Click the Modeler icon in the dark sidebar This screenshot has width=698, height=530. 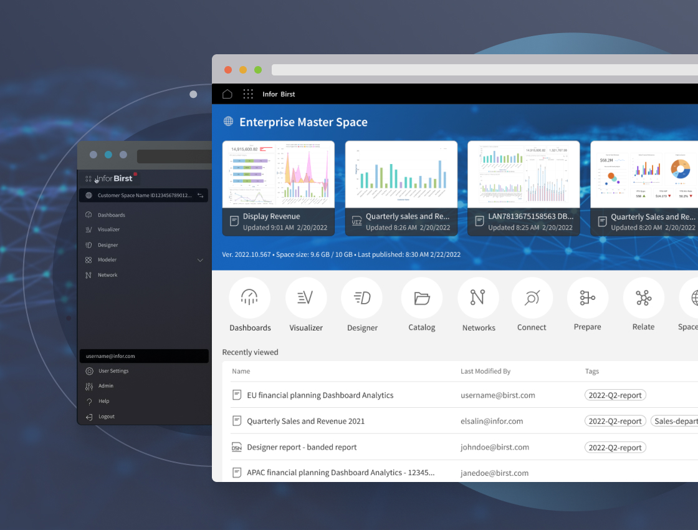(88, 259)
